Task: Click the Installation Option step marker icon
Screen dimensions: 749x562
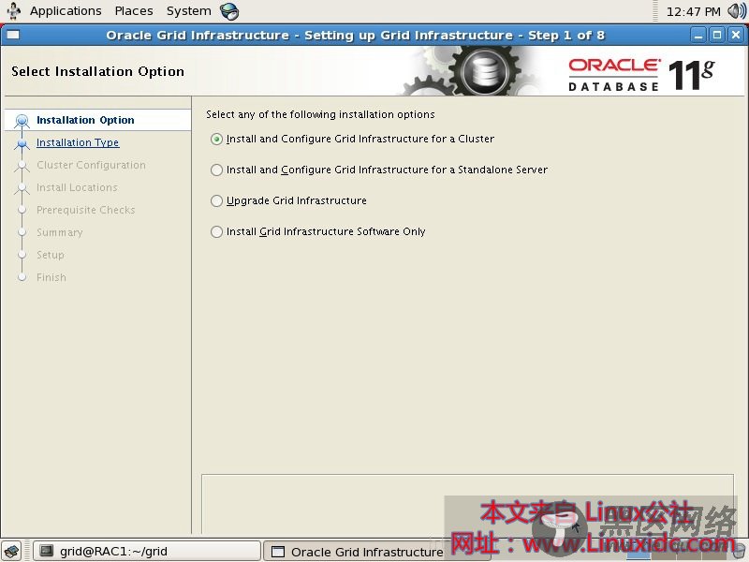Action: pyautogui.click(x=22, y=121)
